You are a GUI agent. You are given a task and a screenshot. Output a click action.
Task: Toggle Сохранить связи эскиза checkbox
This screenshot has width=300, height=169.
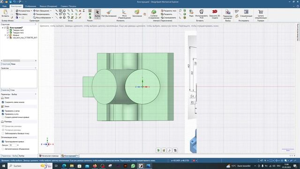[x=3, y=102]
